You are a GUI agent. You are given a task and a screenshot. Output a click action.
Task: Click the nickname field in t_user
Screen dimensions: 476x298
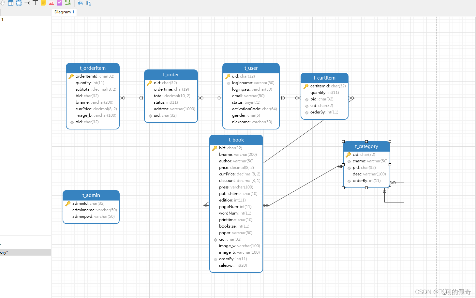click(252, 122)
